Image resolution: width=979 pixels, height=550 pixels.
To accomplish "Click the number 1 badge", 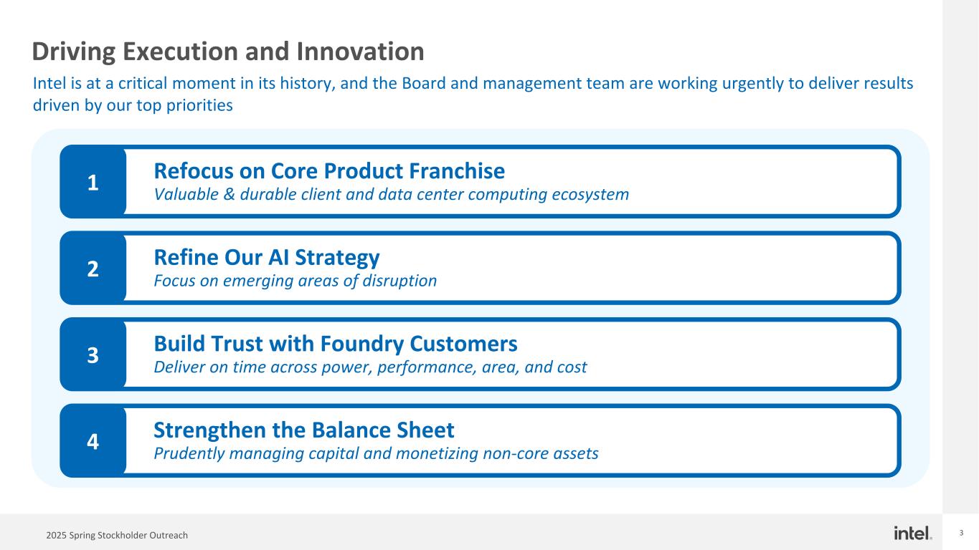I will pos(93,183).
